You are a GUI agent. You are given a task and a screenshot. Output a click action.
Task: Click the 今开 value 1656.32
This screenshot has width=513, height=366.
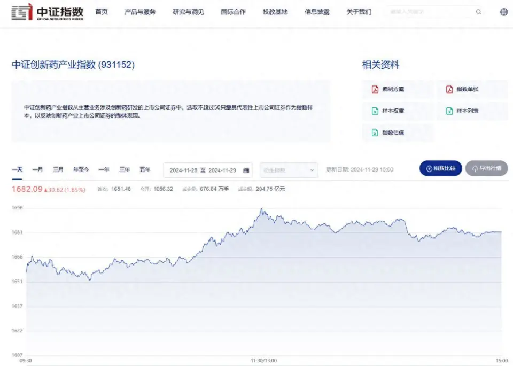163,189
